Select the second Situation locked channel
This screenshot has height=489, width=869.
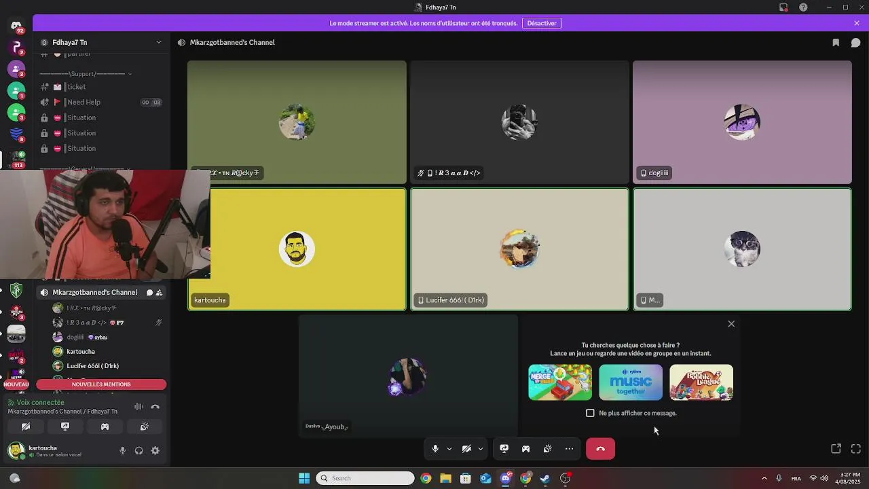[x=102, y=133]
